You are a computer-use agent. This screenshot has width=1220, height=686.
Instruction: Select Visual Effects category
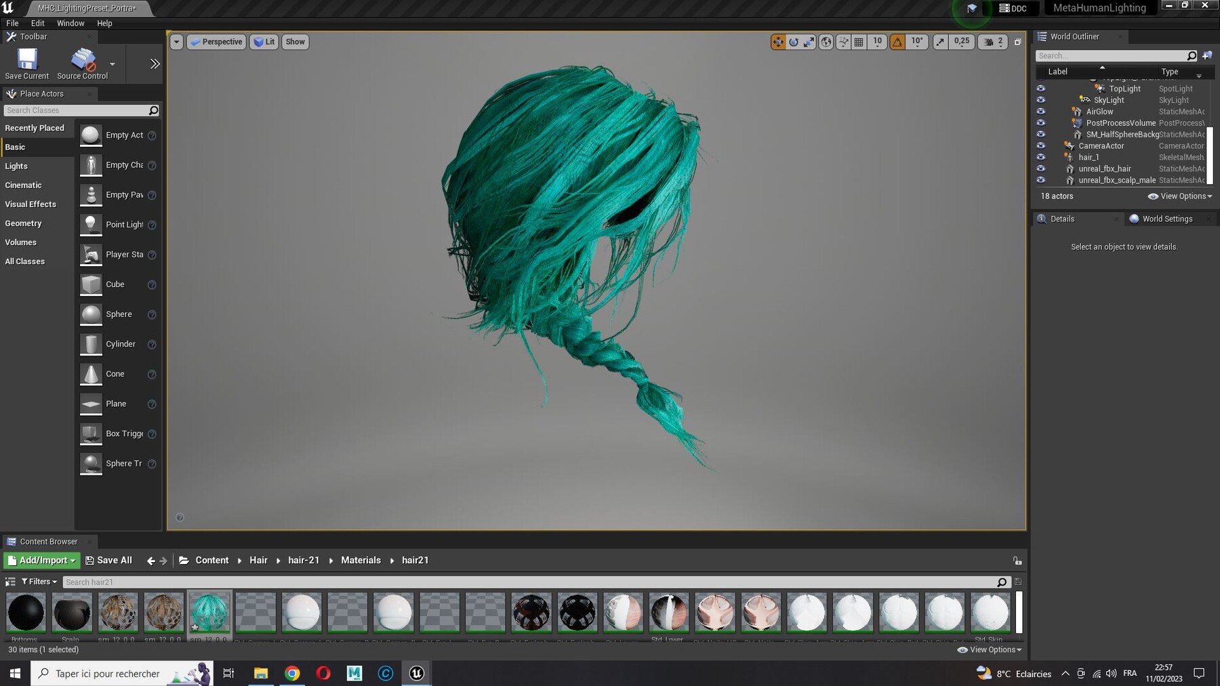tap(30, 204)
